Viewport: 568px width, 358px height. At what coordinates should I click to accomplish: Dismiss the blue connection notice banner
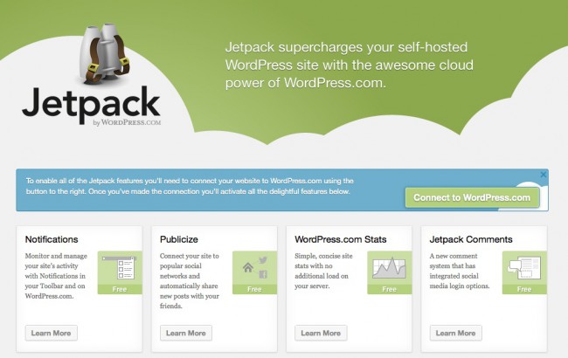coord(543,175)
